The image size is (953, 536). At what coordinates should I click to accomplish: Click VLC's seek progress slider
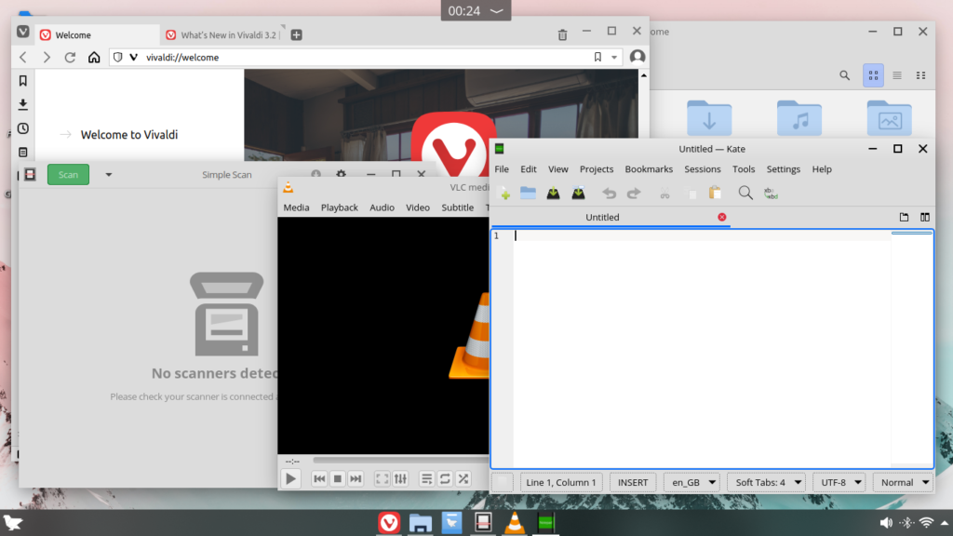click(391, 460)
